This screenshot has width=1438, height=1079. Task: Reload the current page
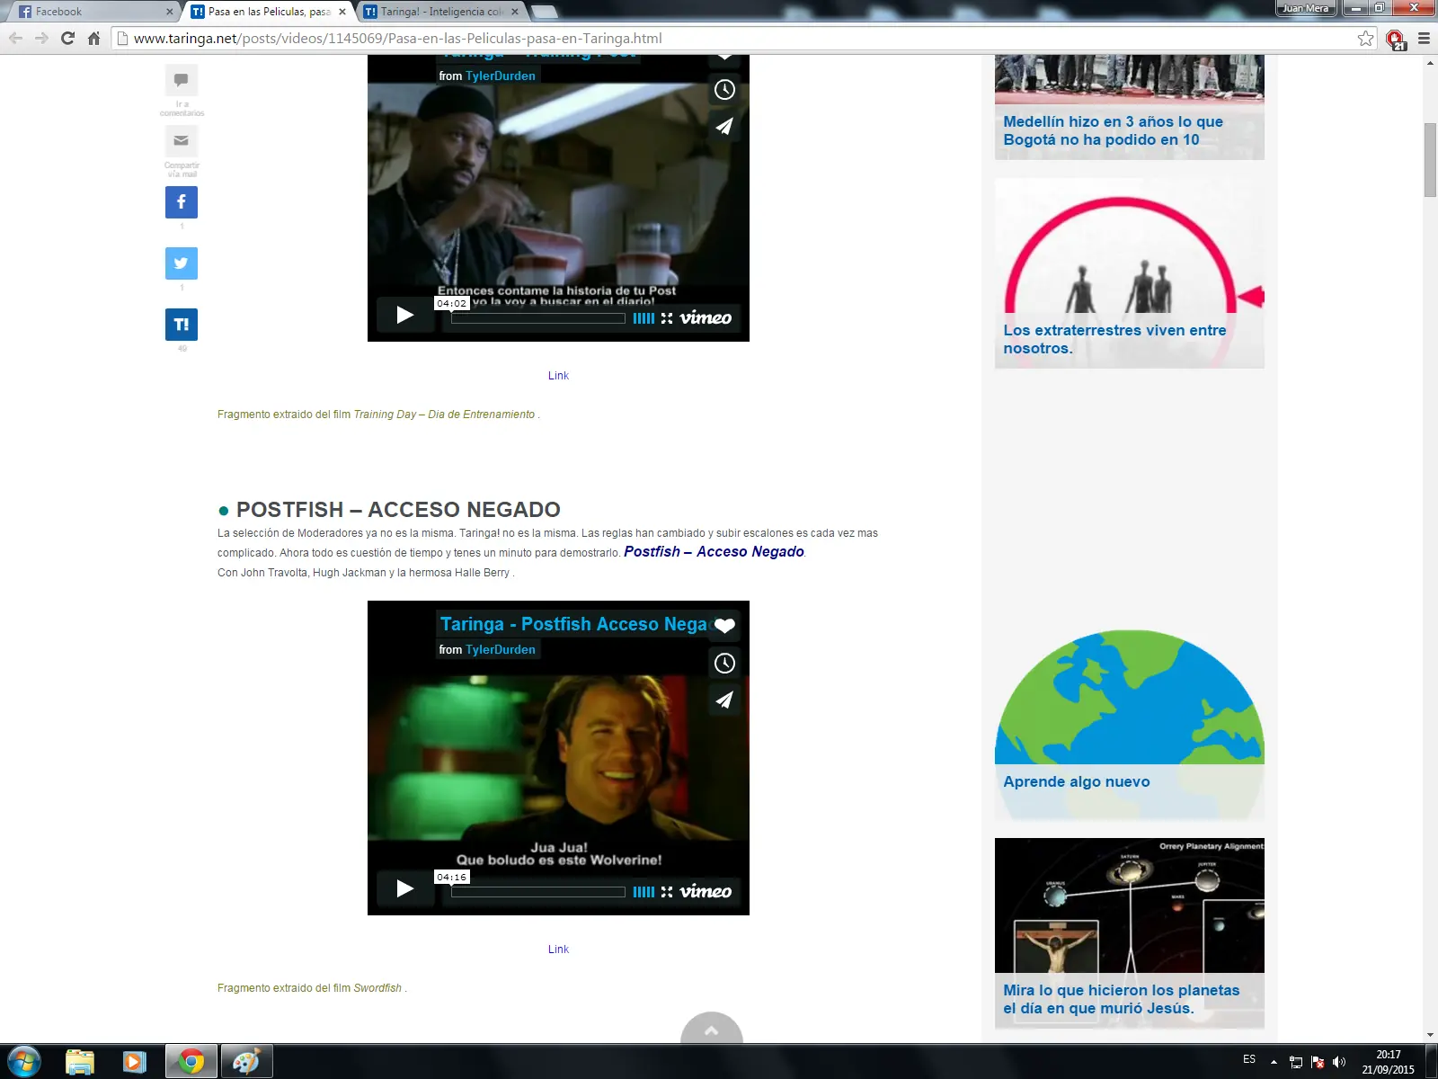(x=67, y=39)
